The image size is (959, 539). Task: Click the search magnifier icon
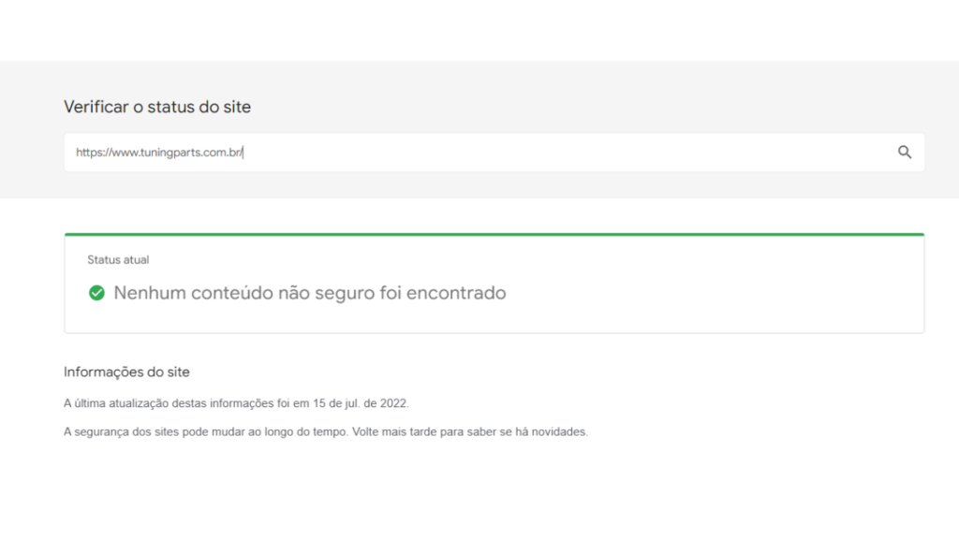[x=904, y=151]
